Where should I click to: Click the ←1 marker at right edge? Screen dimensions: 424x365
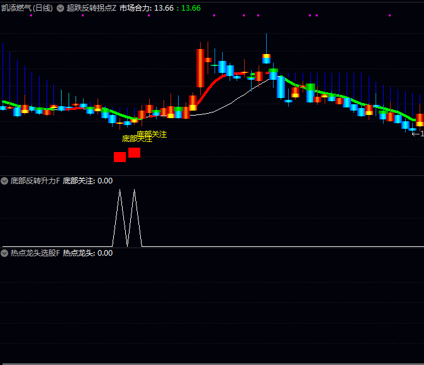coord(418,133)
